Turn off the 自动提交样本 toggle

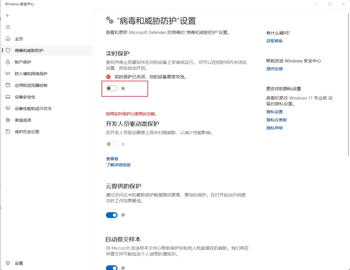pyautogui.click(x=111, y=268)
